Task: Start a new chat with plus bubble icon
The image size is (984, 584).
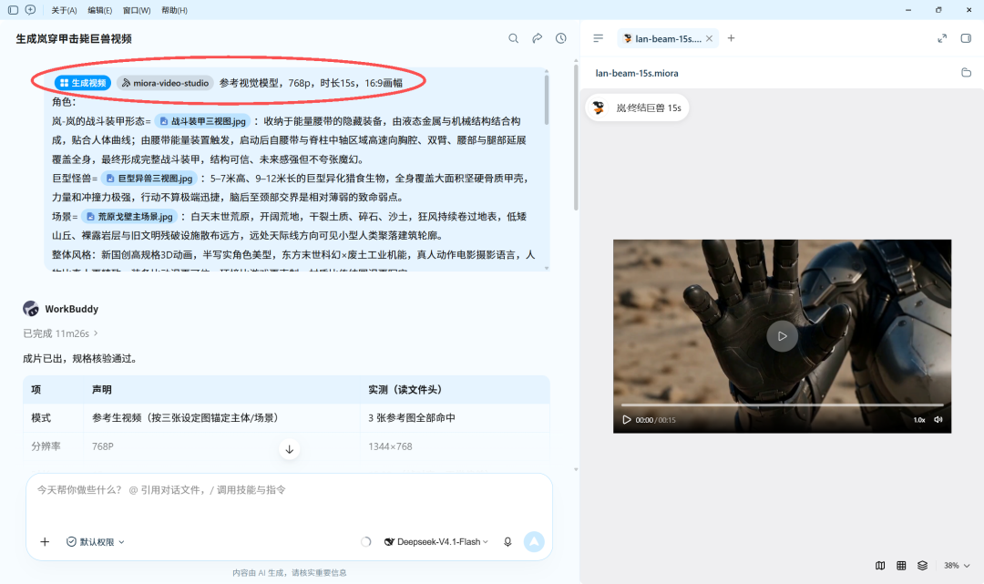Action: click(x=30, y=10)
